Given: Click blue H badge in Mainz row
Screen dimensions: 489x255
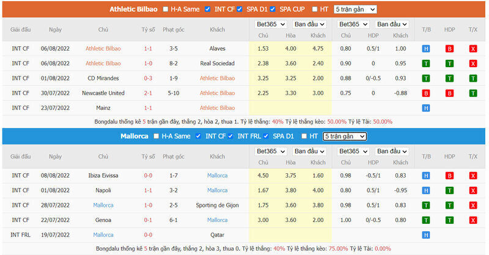Looking at the screenshot, I should click(426, 108).
